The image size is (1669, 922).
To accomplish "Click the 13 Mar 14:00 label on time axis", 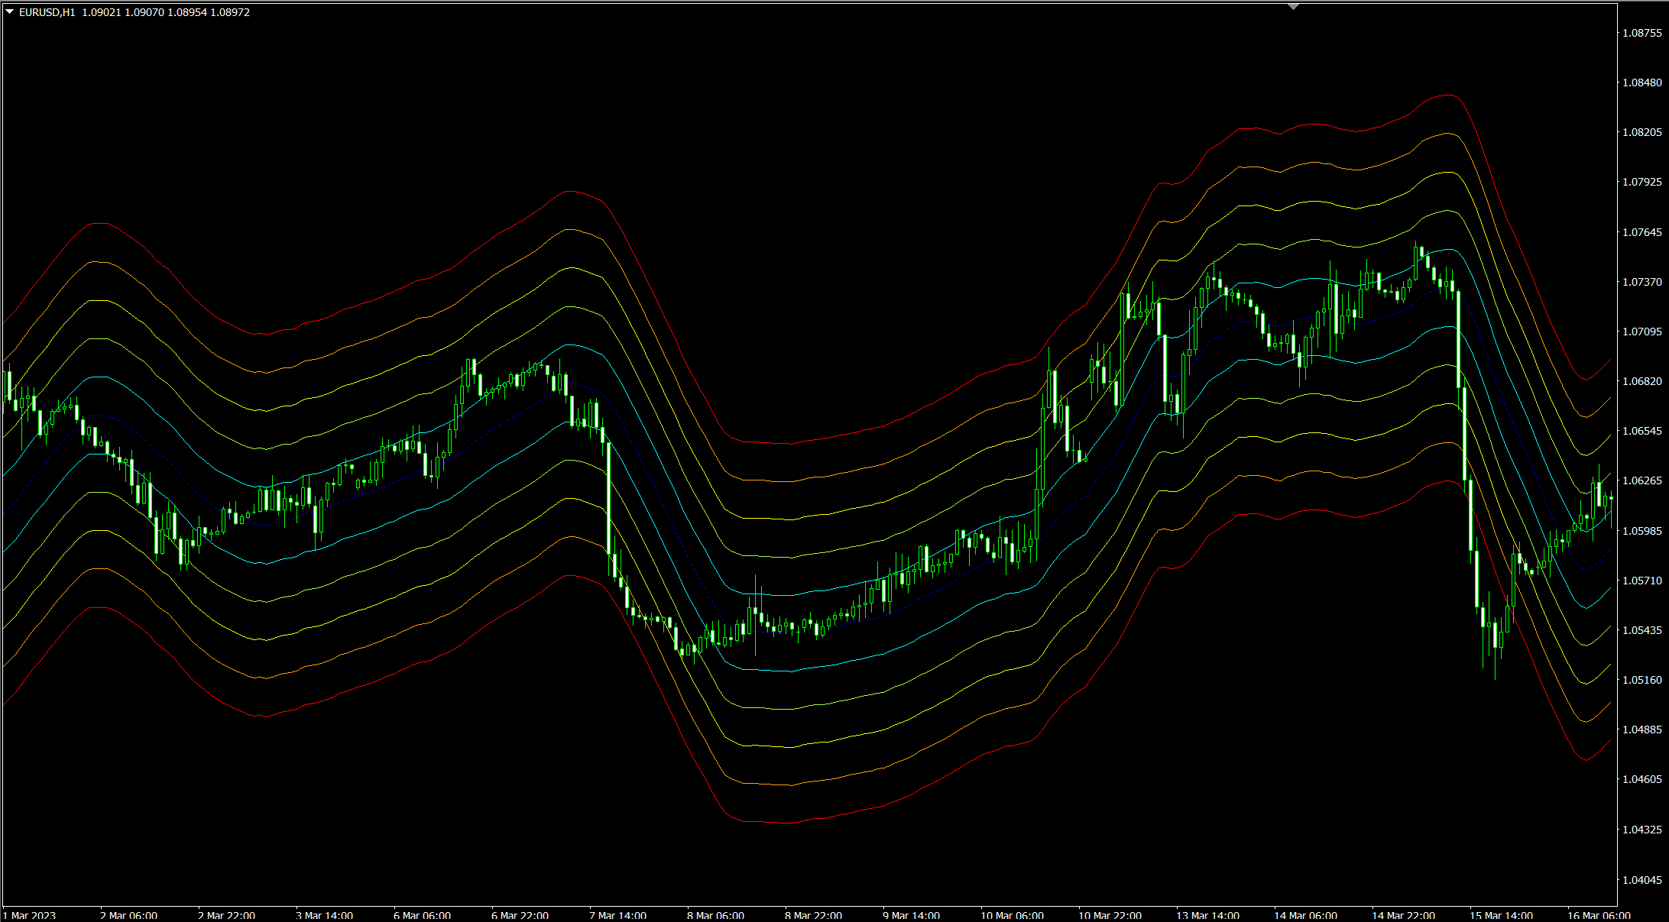I will [x=1207, y=914].
